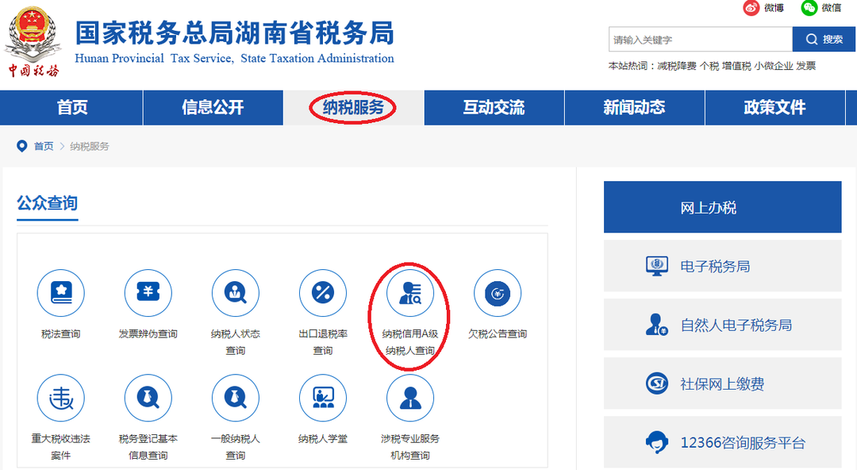Open the 重大税收违法案件 icon

pyautogui.click(x=60, y=399)
